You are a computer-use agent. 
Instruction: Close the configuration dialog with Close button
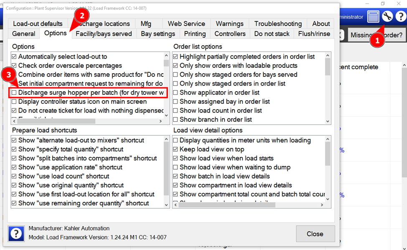tap(315, 234)
